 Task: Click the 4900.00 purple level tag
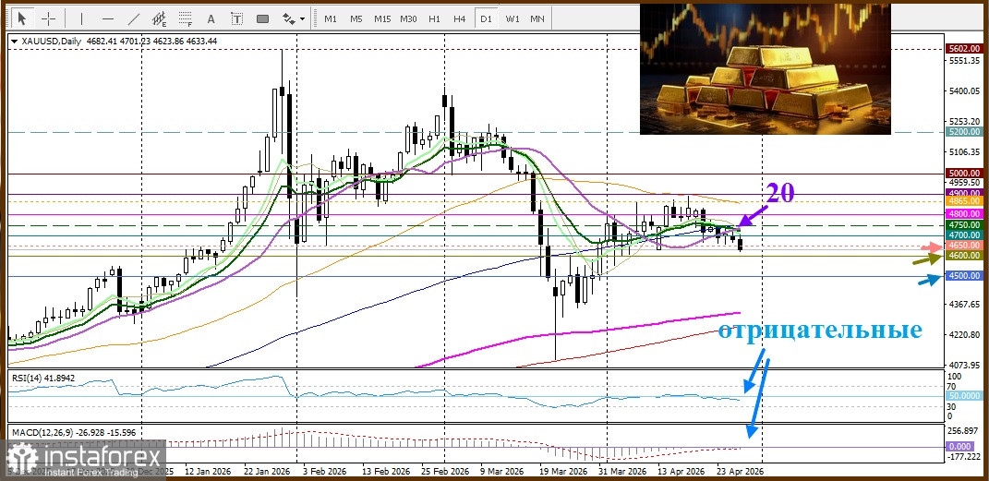[964, 193]
